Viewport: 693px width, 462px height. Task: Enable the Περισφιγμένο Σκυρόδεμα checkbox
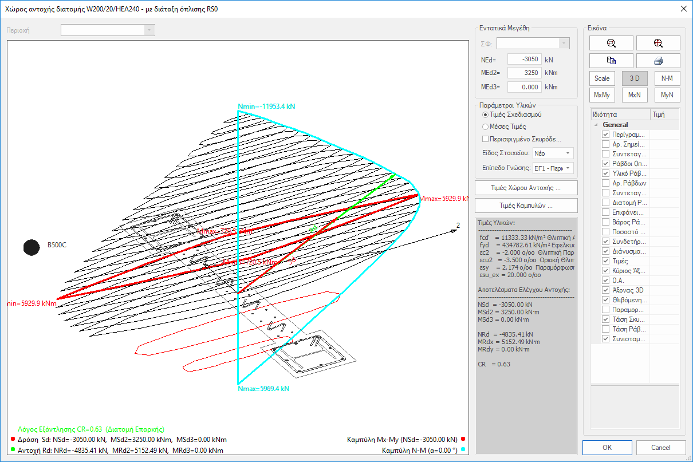(486, 139)
